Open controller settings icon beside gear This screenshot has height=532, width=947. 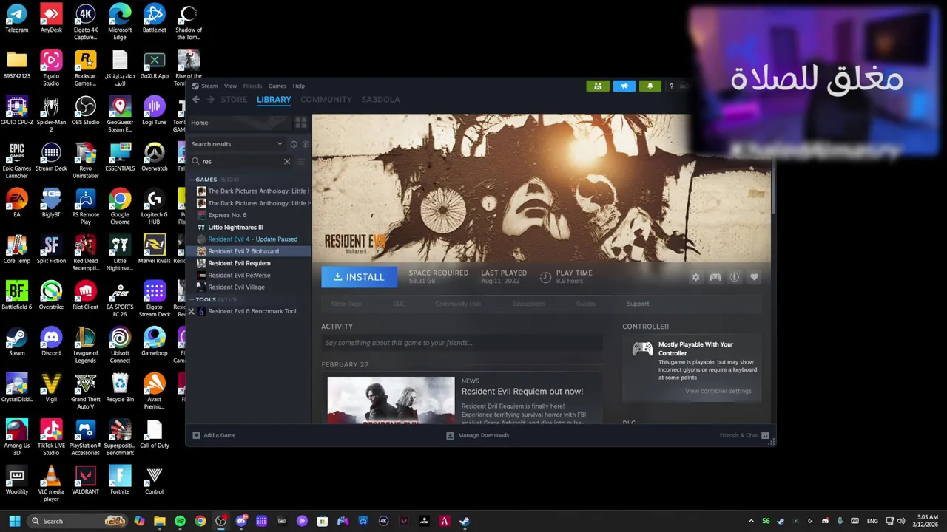tap(715, 277)
